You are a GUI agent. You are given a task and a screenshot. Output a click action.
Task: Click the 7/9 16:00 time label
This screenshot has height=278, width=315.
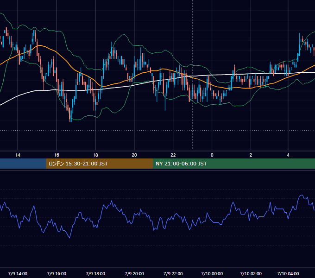tap(57, 273)
